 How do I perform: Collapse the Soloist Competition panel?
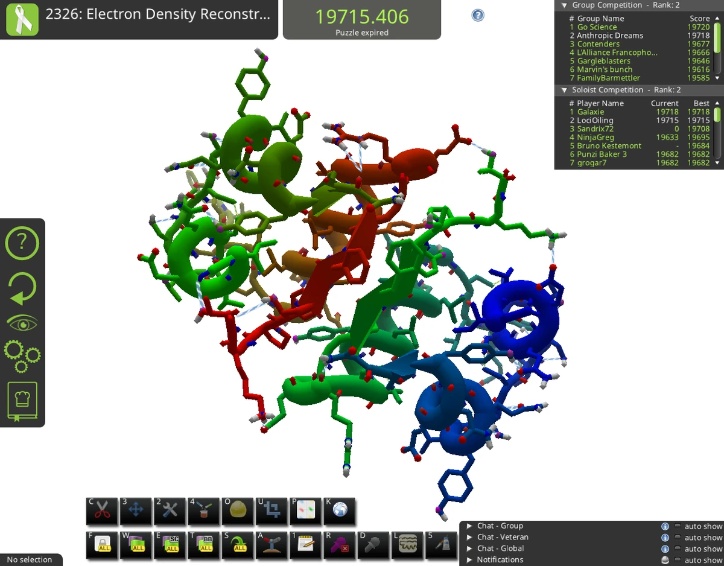pyautogui.click(x=564, y=91)
